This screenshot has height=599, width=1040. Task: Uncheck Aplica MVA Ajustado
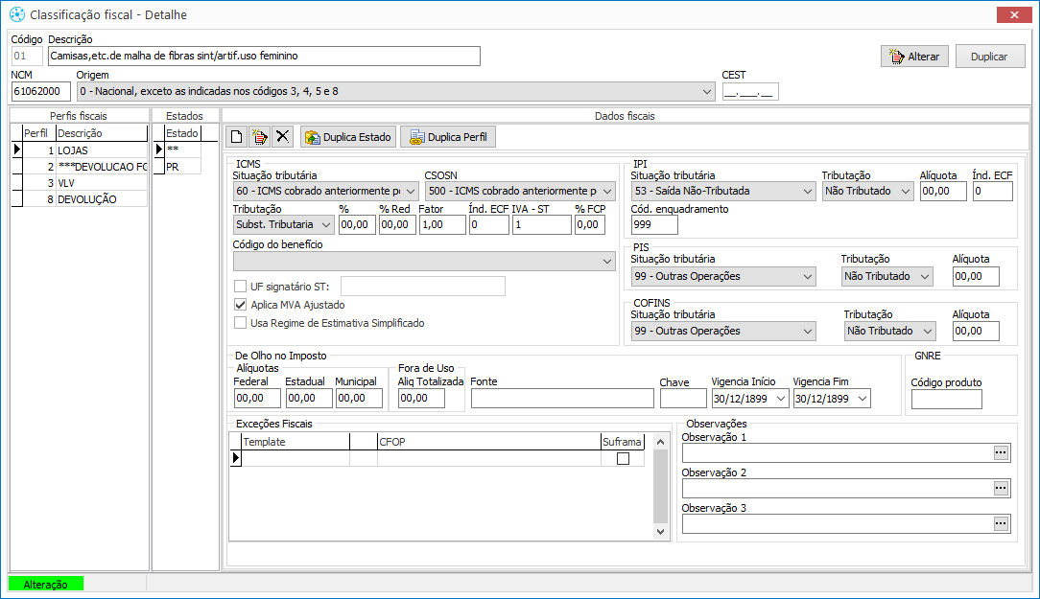point(241,305)
